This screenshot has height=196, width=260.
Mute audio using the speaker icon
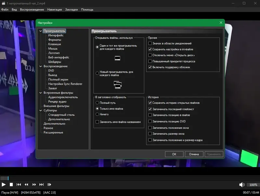[242, 185]
